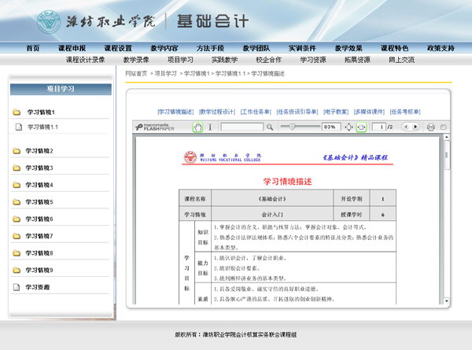Click the 学习情境5 folder icon
Screen dimensions: 472x350
click(17, 202)
